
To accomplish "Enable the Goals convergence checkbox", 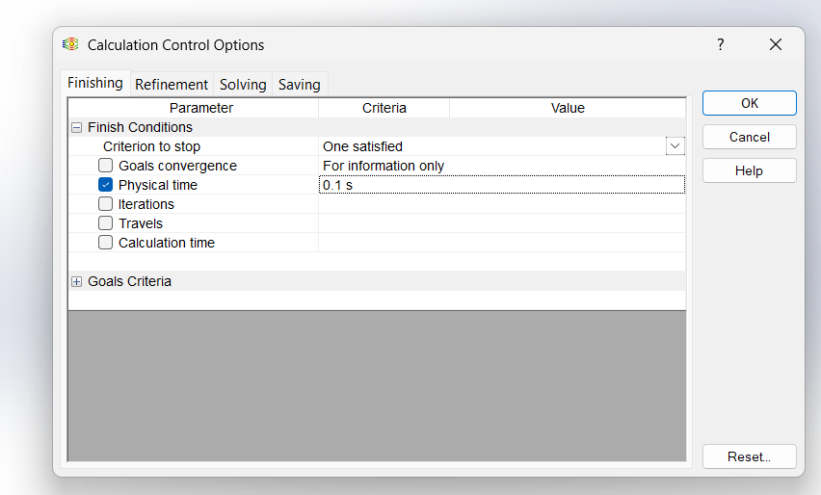I will pyautogui.click(x=105, y=166).
